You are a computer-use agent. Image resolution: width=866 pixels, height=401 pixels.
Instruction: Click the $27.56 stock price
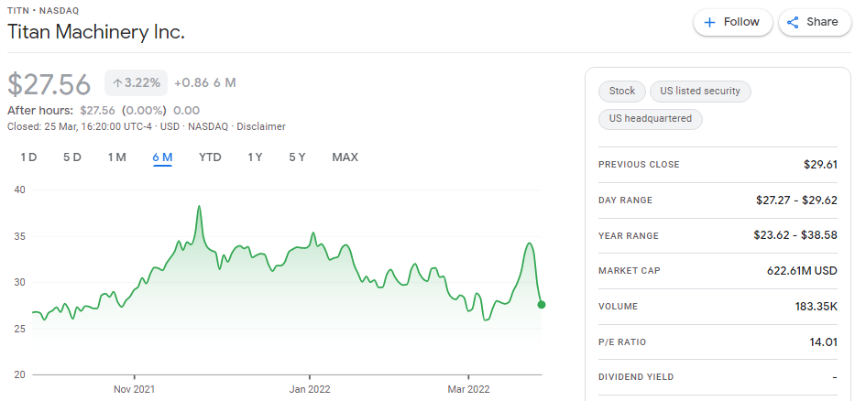[x=49, y=84]
